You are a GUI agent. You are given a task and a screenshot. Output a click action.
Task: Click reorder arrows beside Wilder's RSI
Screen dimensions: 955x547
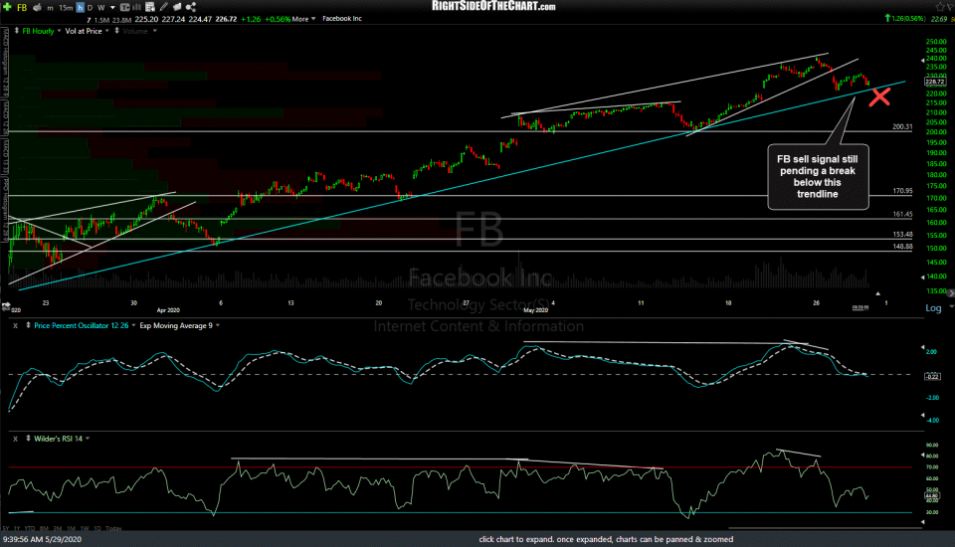point(28,438)
